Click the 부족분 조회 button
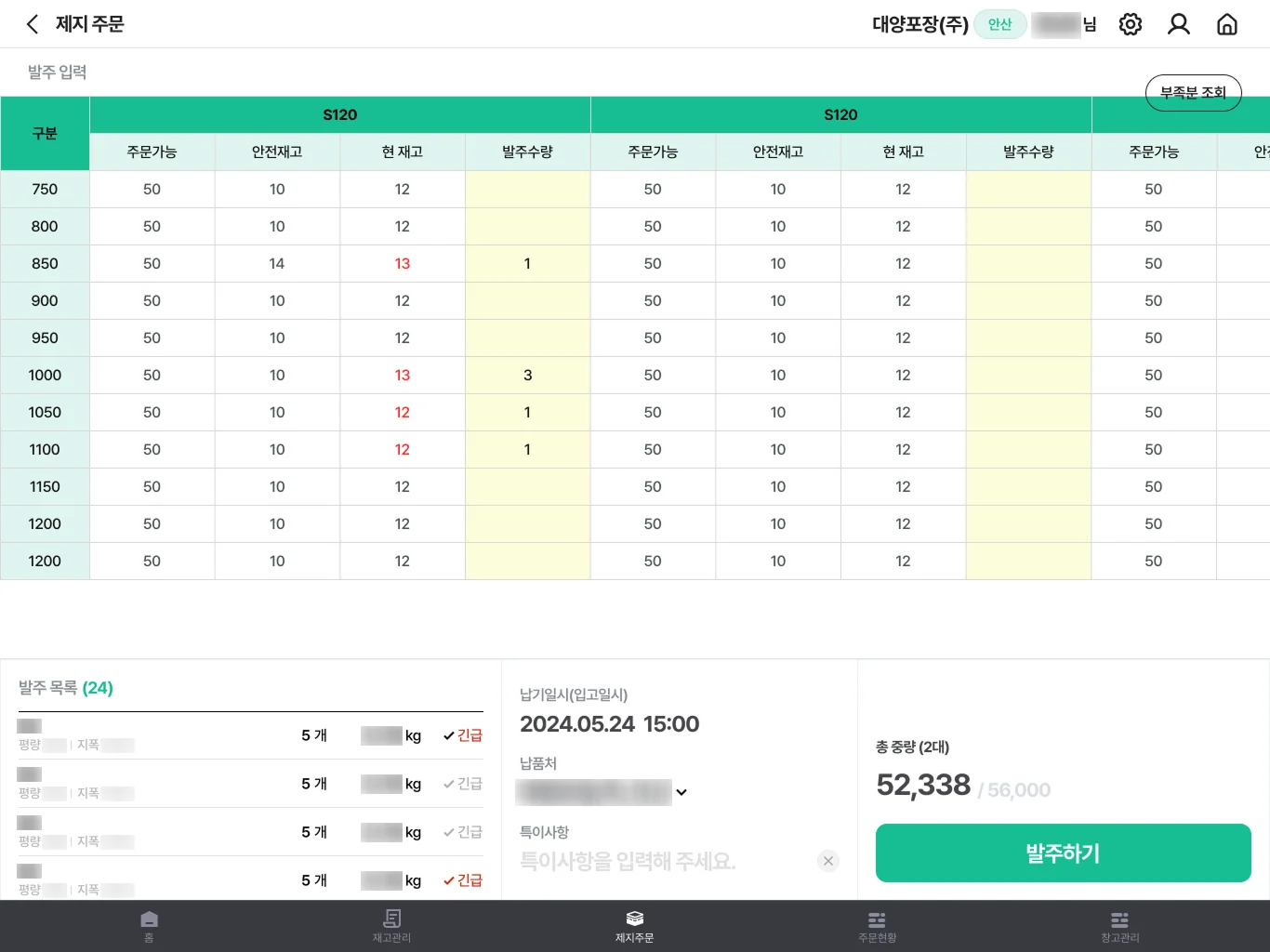 tap(1194, 93)
